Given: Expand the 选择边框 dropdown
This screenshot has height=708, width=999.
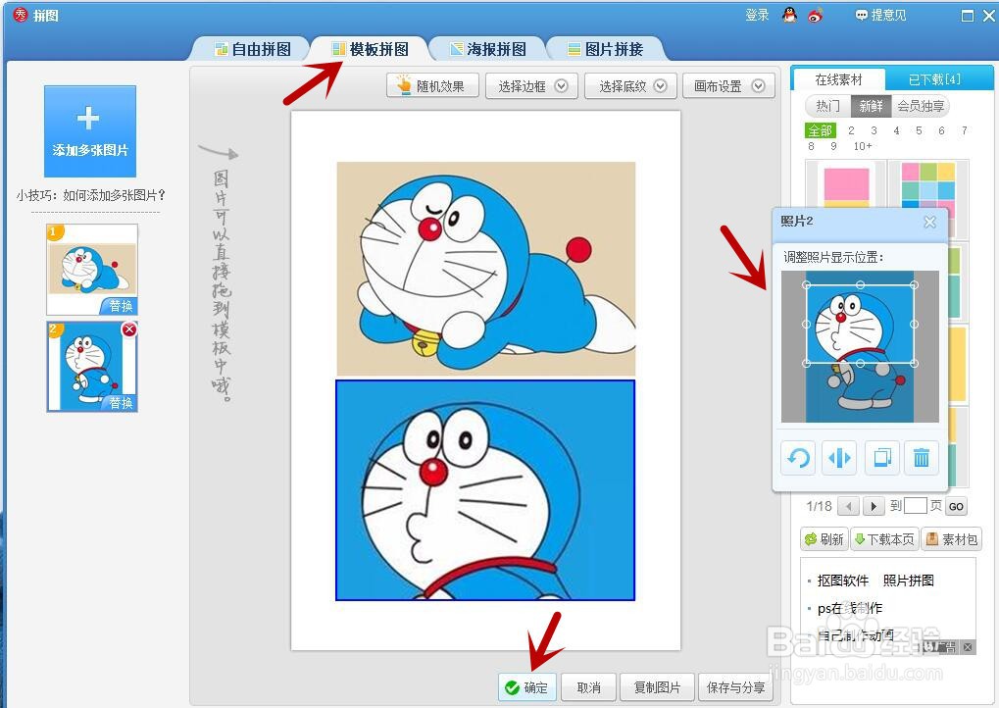Looking at the screenshot, I should (x=532, y=86).
